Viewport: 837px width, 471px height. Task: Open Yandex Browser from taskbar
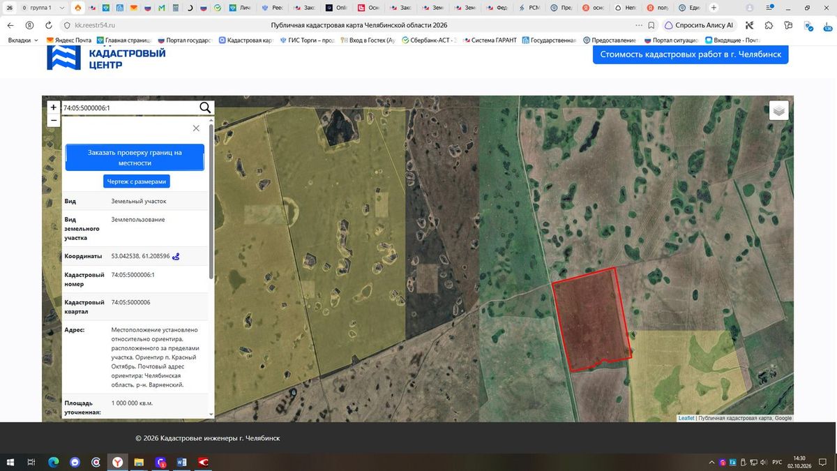[x=117, y=462]
